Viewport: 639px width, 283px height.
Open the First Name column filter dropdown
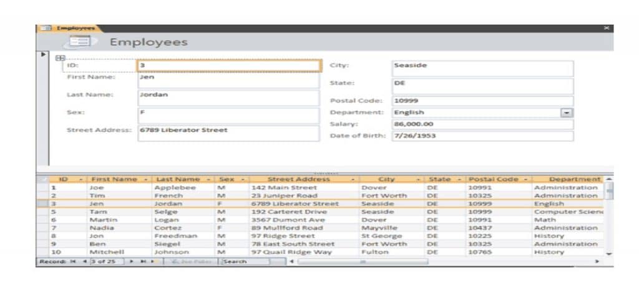145,180
